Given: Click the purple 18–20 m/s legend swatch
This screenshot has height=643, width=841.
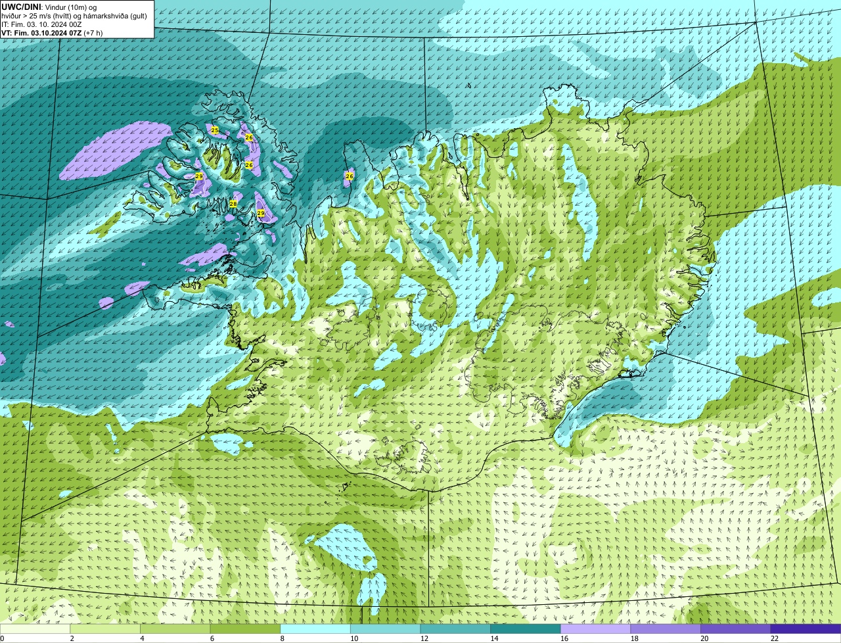Looking at the screenshot, I should click(x=665, y=629).
